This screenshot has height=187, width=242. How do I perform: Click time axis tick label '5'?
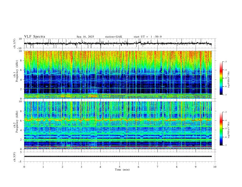tap(119, 167)
